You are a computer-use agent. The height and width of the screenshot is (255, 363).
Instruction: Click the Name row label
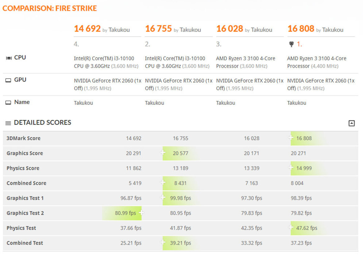[22, 102]
